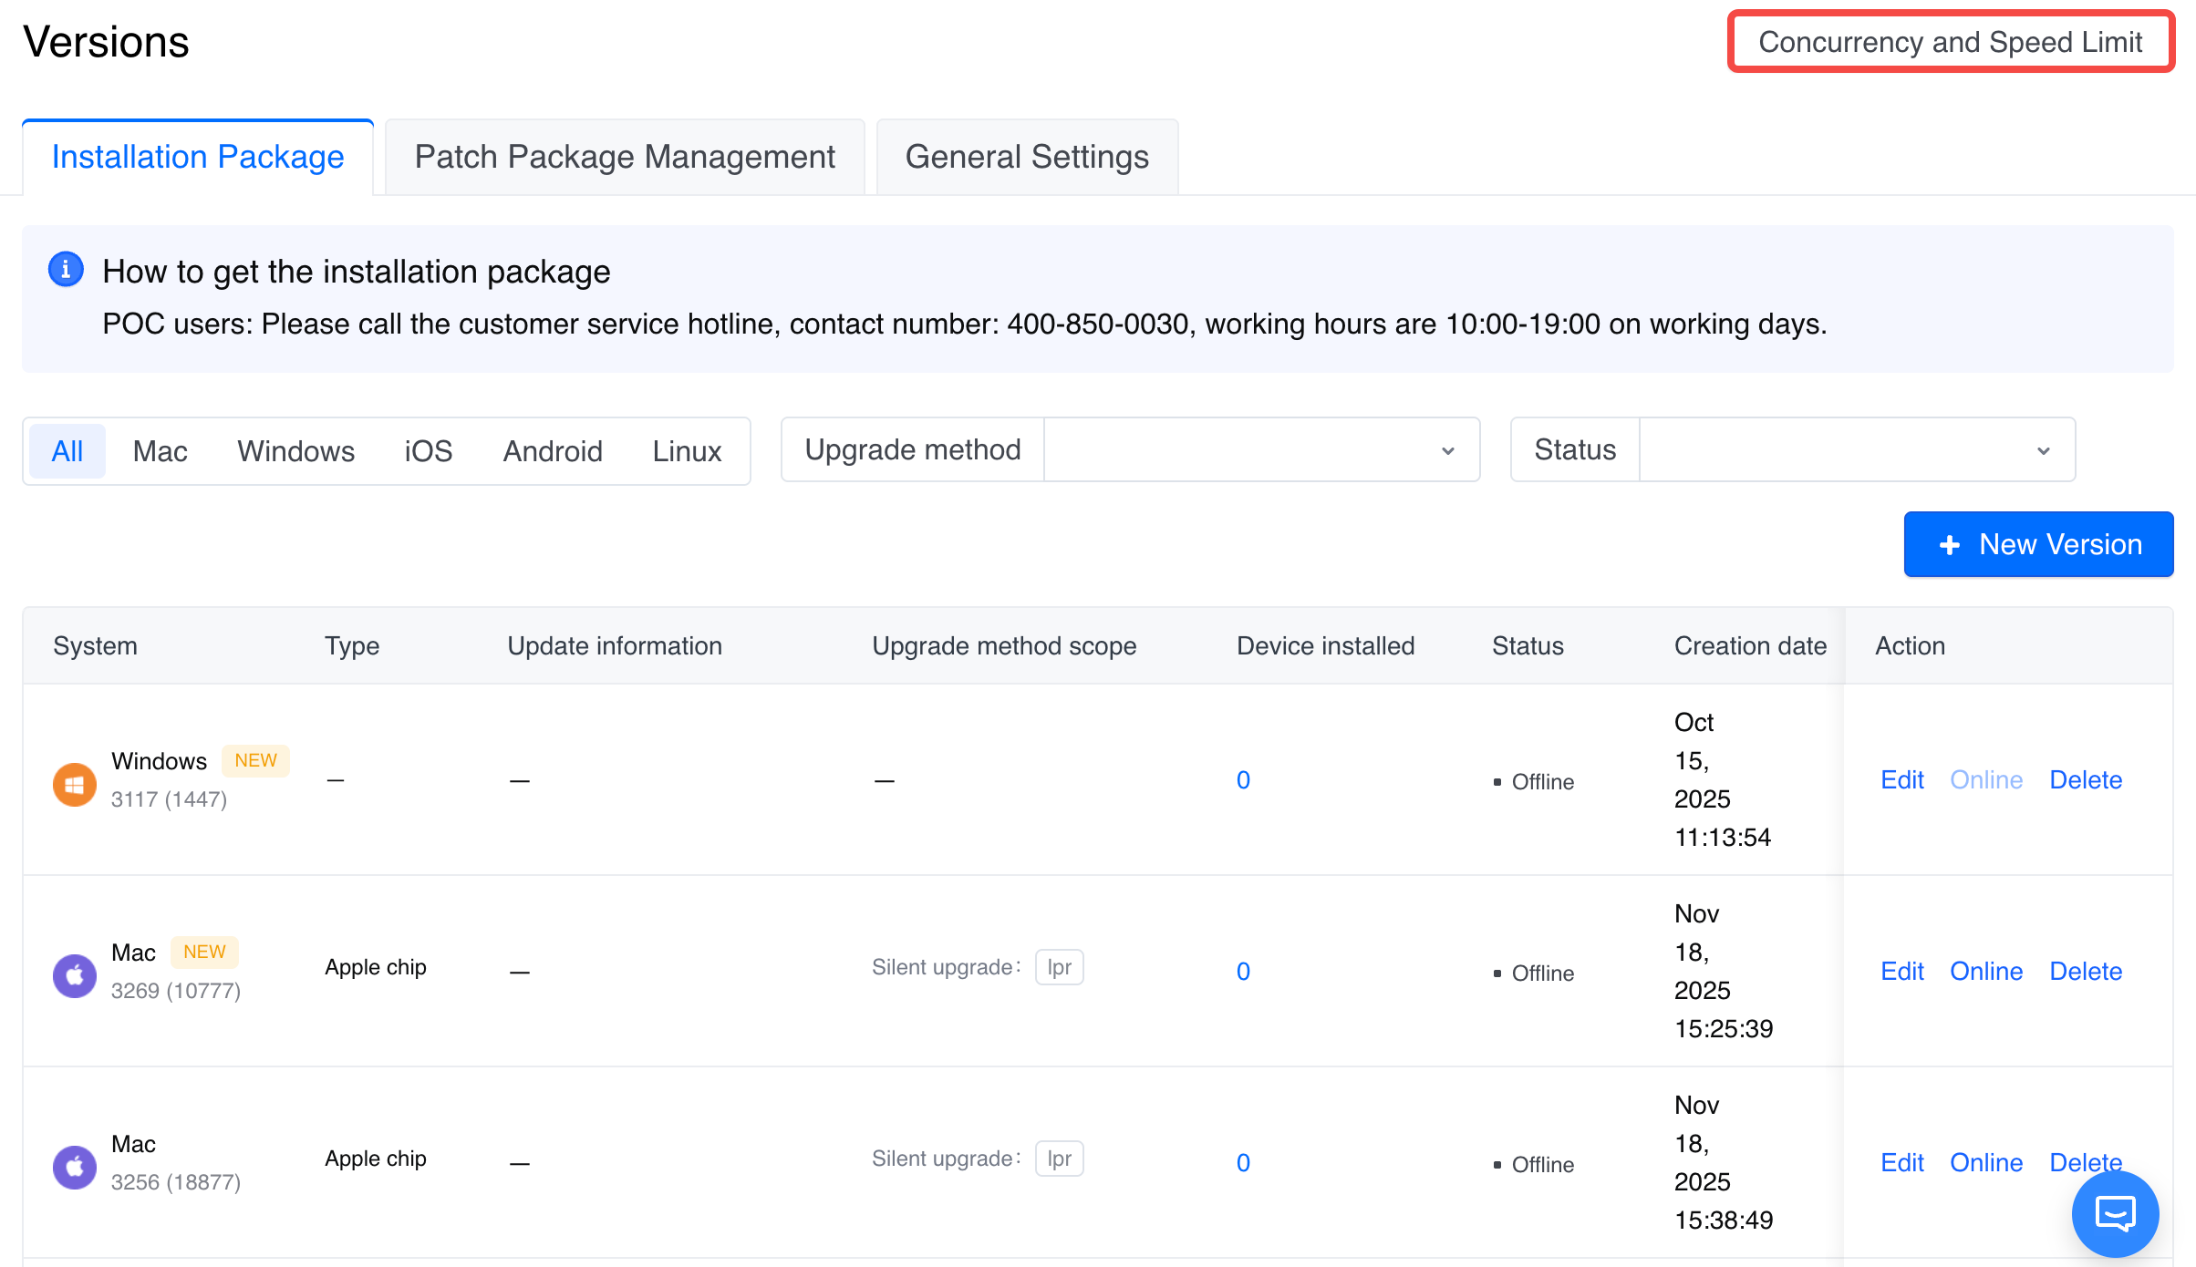This screenshot has width=2196, height=1267.
Task: Click device installed count for Windows row
Action: (1243, 780)
